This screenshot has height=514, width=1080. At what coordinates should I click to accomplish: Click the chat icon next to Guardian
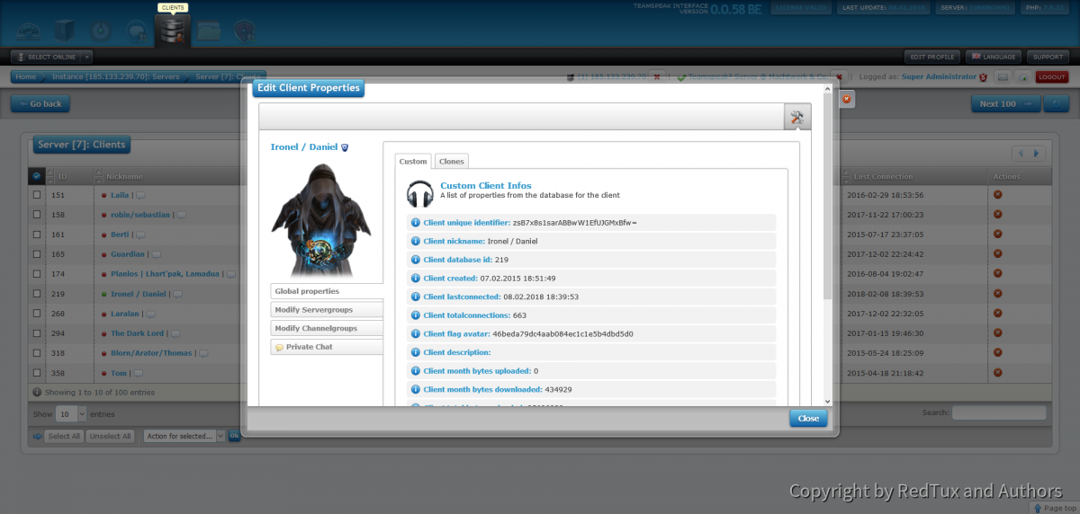click(155, 254)
